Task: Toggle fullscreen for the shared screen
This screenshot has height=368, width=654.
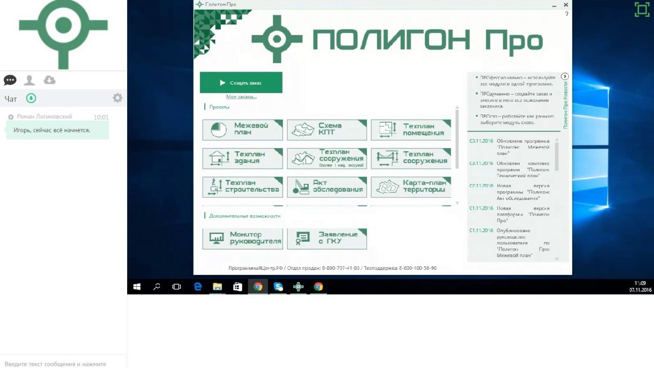Action: coord(642,9)
